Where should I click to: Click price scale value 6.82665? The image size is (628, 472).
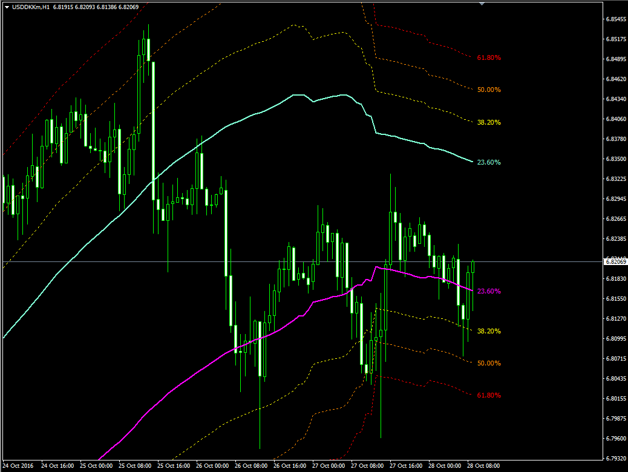pos(616,219)
